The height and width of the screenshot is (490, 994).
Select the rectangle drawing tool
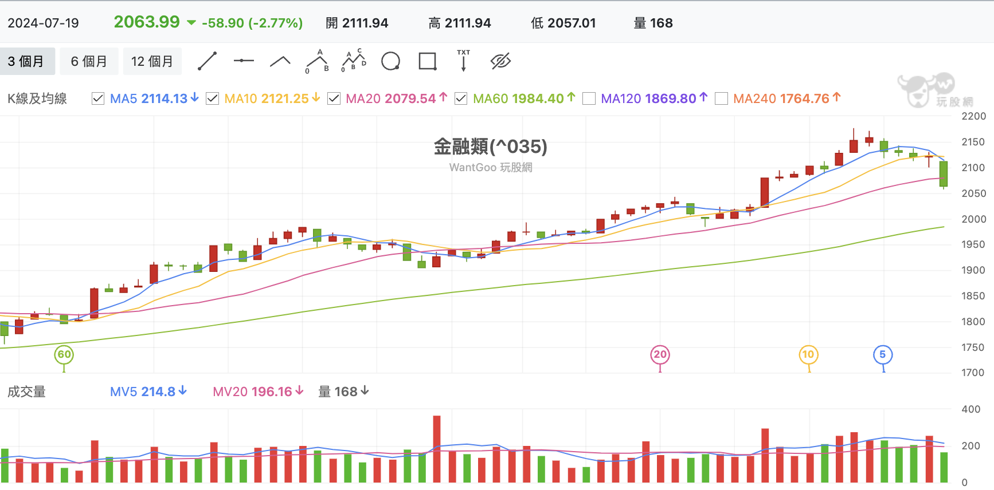tap(428, 61)
